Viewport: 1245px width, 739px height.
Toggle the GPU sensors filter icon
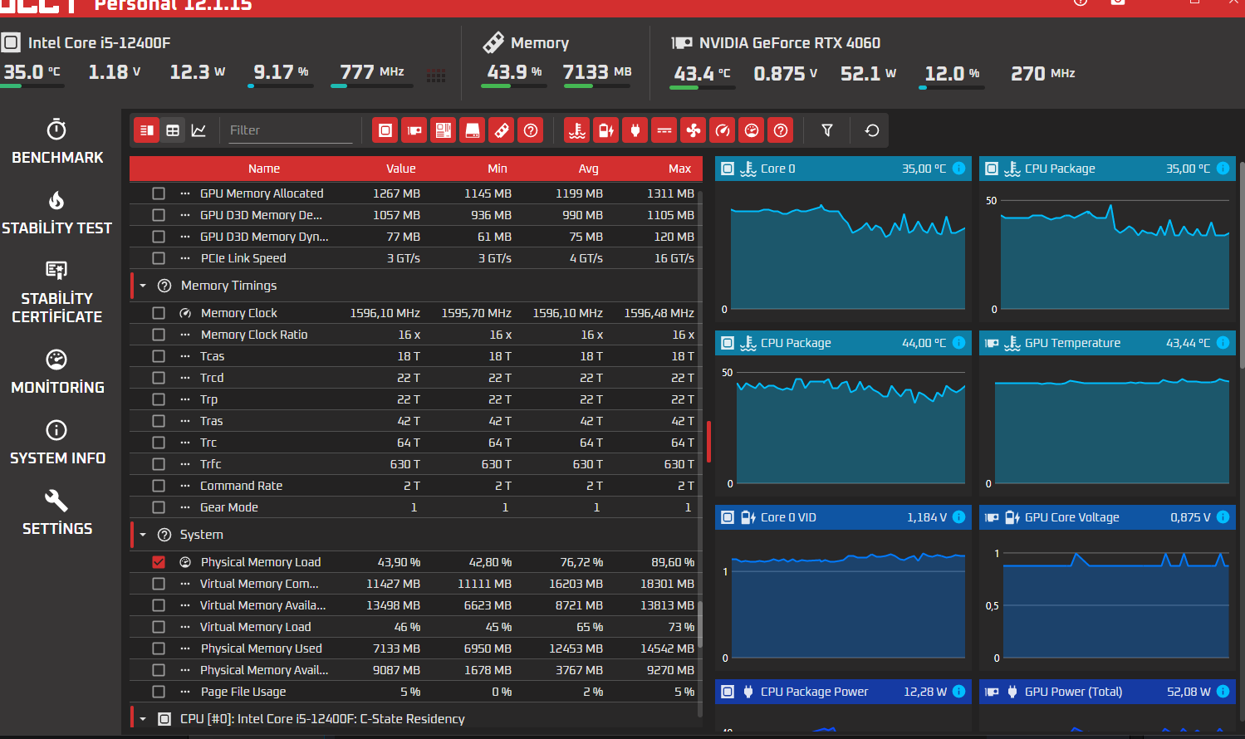(414, 130)
